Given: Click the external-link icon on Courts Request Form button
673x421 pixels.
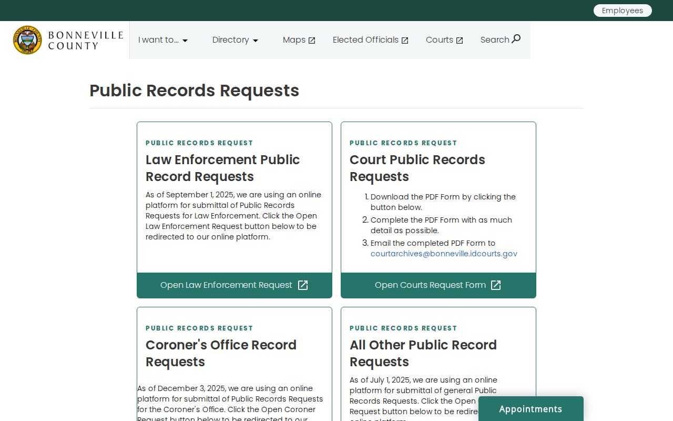Looking at the screenshot, I should tap(496, 285).
